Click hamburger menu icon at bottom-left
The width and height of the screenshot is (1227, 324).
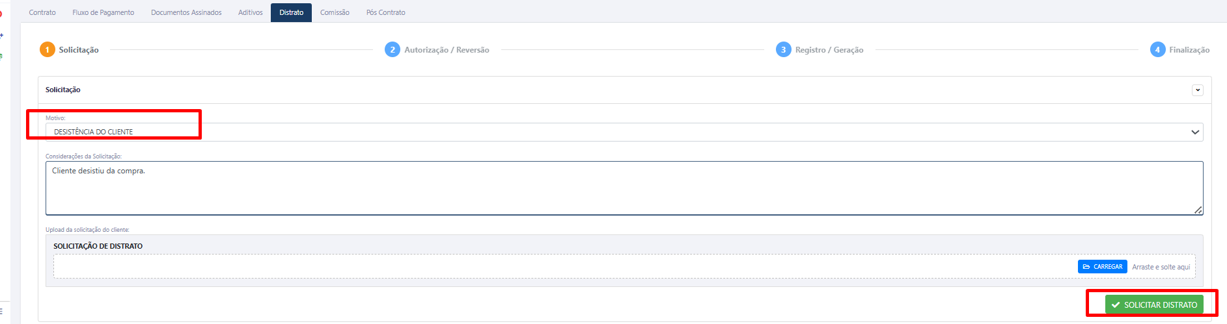pos(1,312)
